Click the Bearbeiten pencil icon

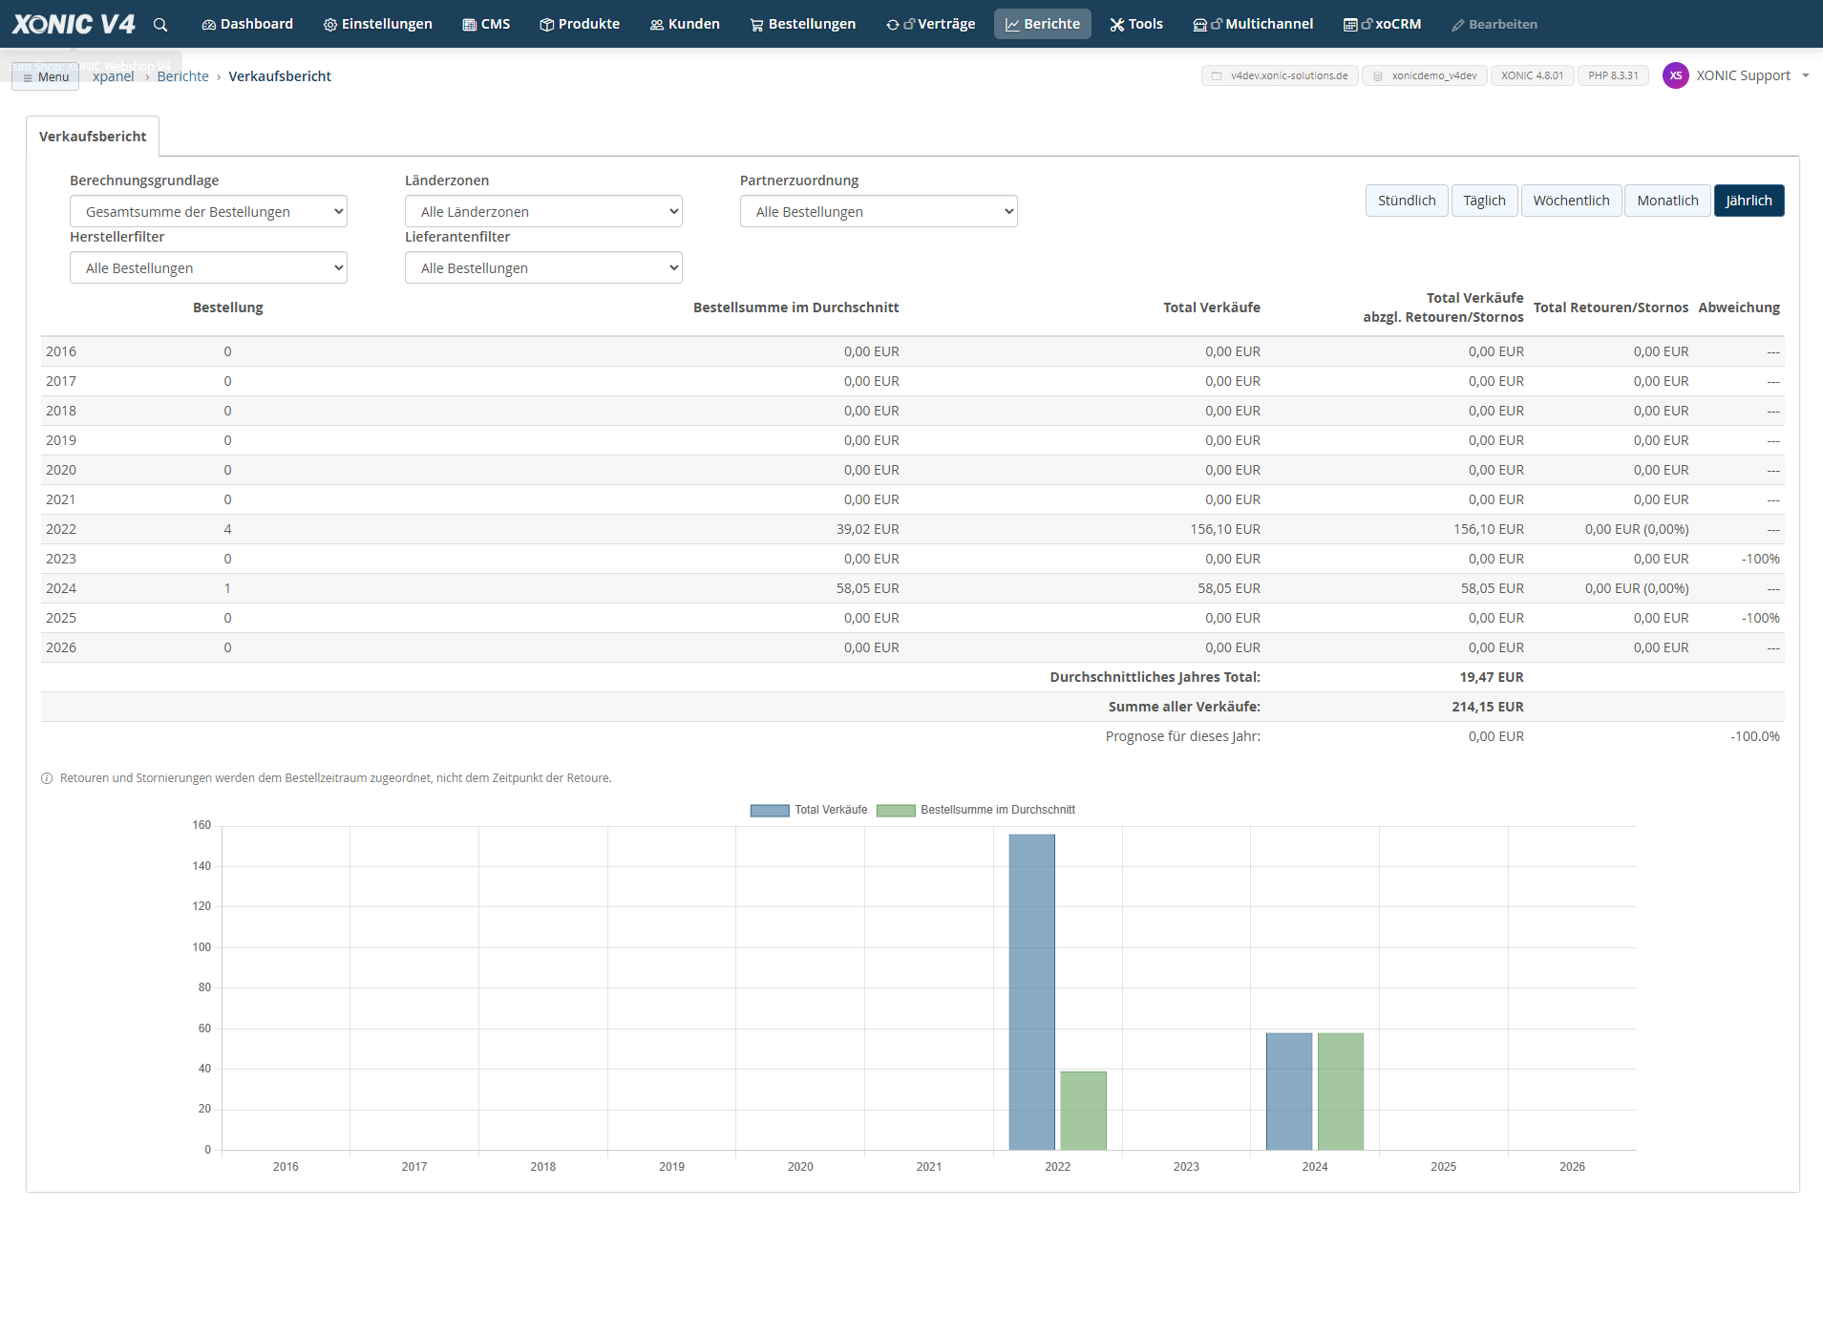coord(1457,25)
